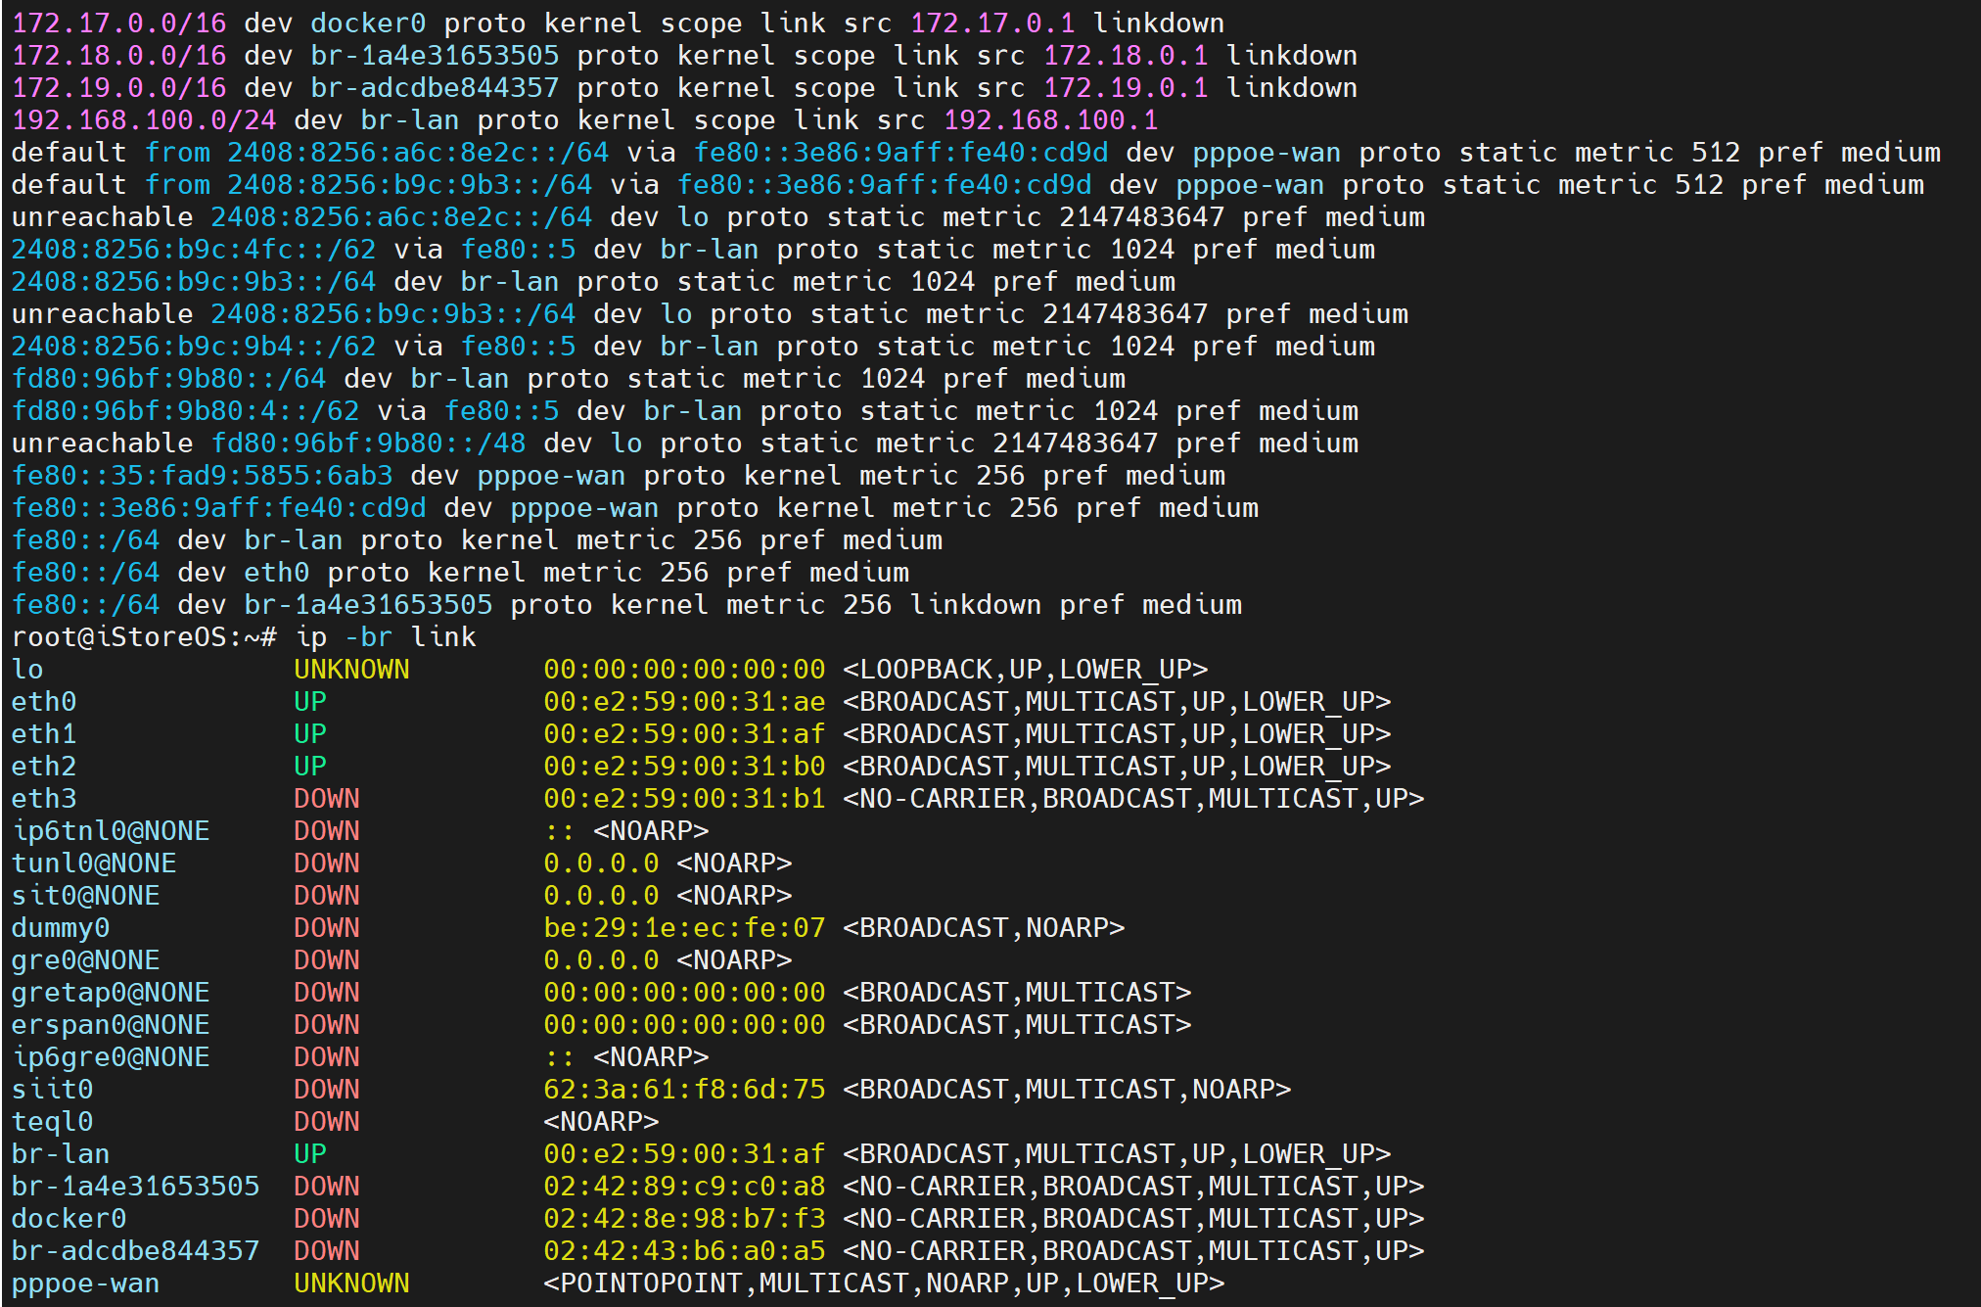
Task: Select the br-1a4e31653505 name in link list
Action: 136,1186
